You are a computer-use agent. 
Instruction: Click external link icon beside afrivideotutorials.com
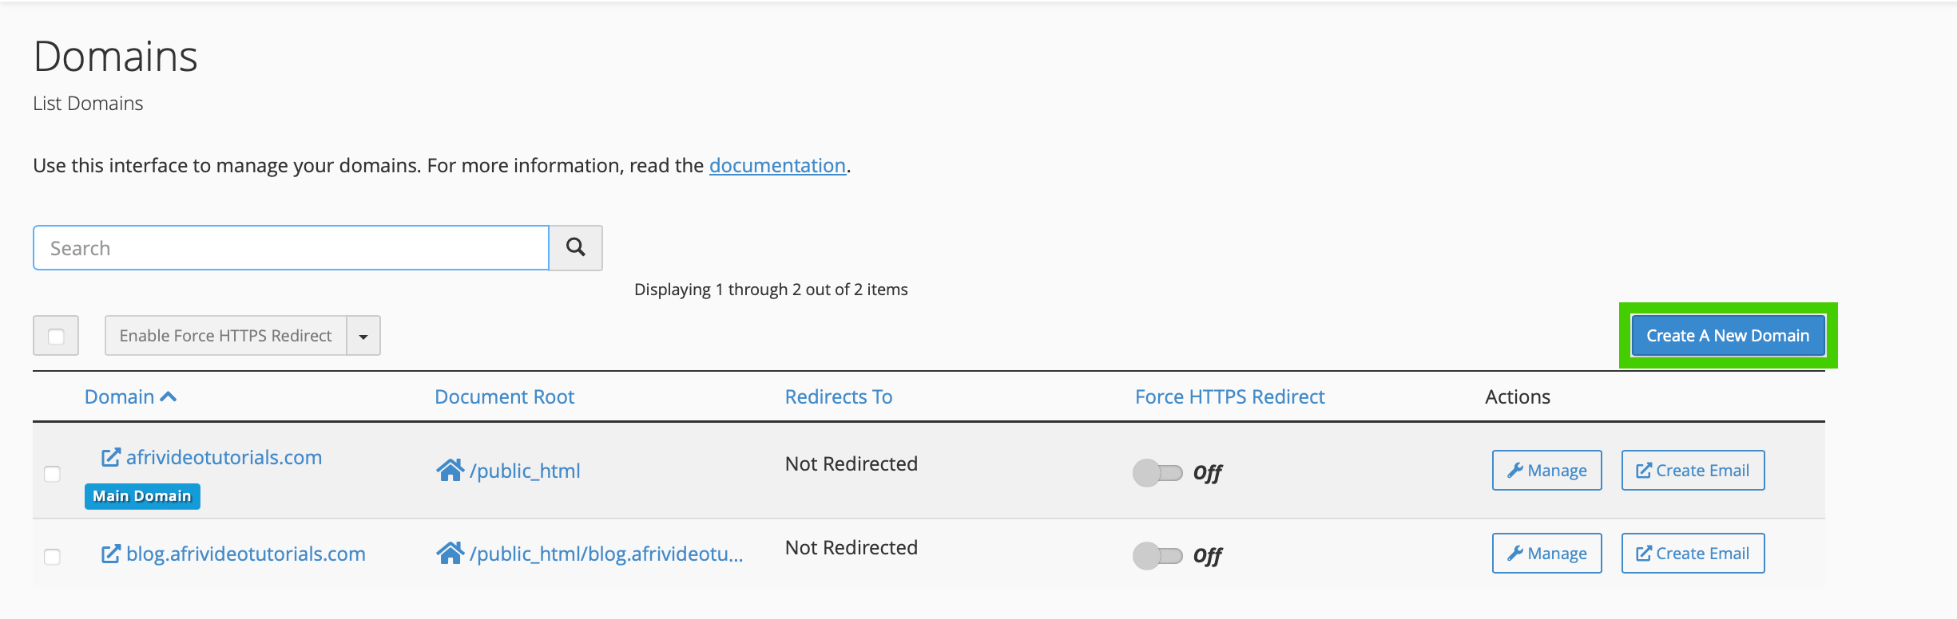coord(110,457)
